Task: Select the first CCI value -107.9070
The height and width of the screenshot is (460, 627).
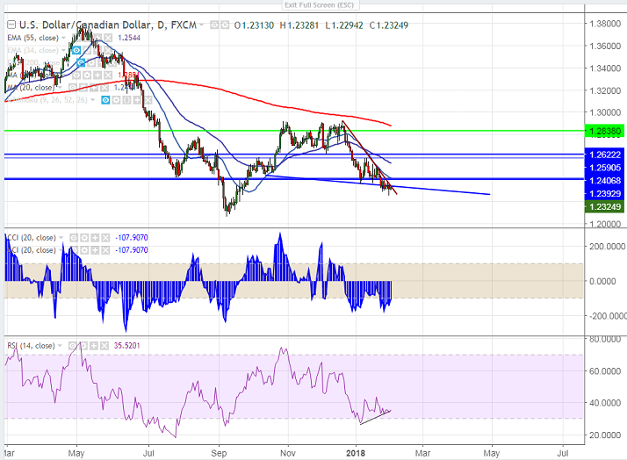Action: click(132, 238)
